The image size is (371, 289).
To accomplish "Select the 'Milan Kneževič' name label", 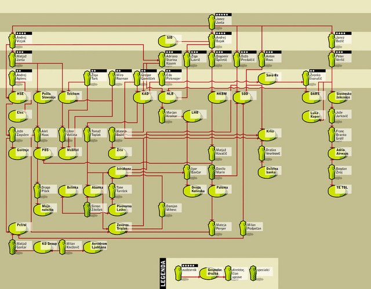I will 73,245.
